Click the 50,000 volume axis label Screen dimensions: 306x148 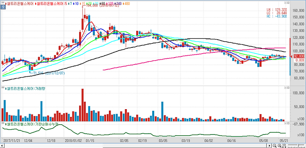[299, 107]
